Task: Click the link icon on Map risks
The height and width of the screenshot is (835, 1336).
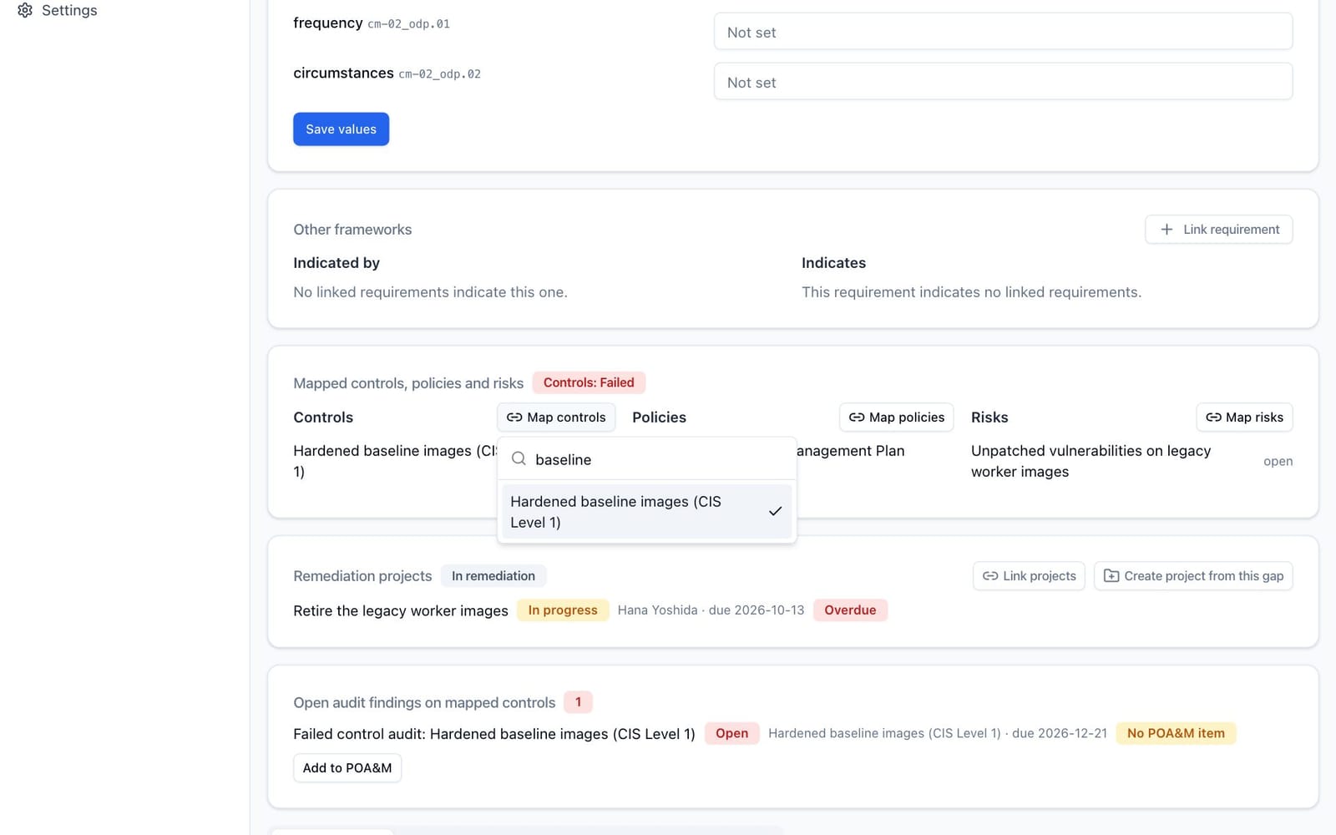Action: point(1213,417)
